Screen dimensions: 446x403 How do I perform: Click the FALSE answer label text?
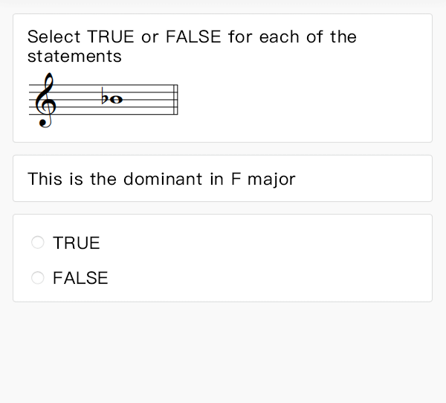(x=80, y=278)
